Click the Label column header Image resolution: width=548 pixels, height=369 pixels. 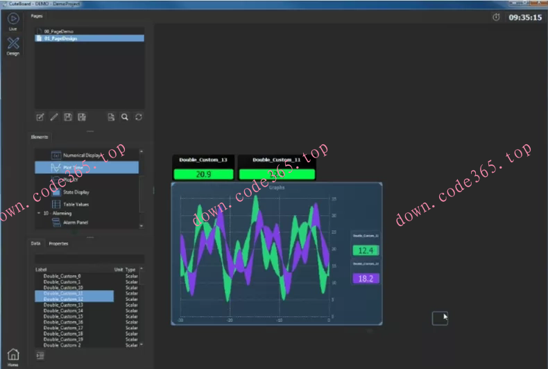[x=41, y=269]
